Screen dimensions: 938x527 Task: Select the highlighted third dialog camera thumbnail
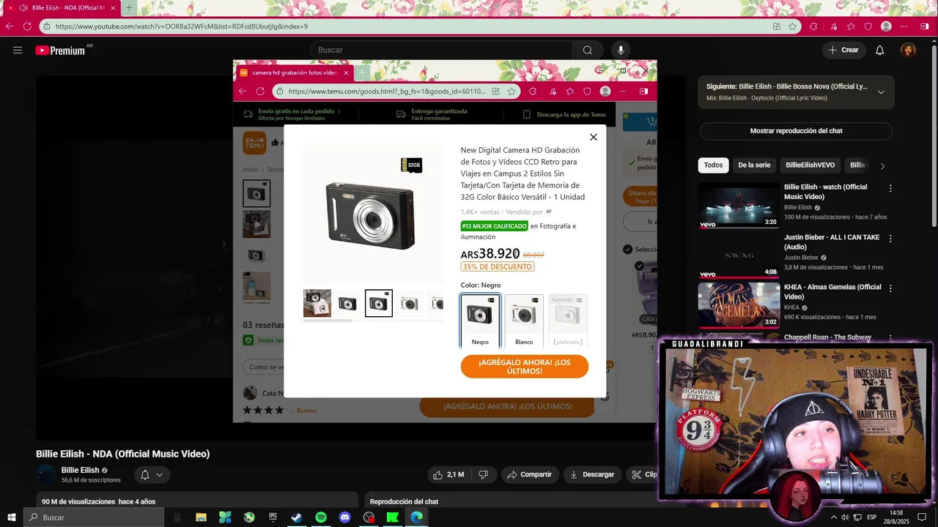tap(379, 303)
